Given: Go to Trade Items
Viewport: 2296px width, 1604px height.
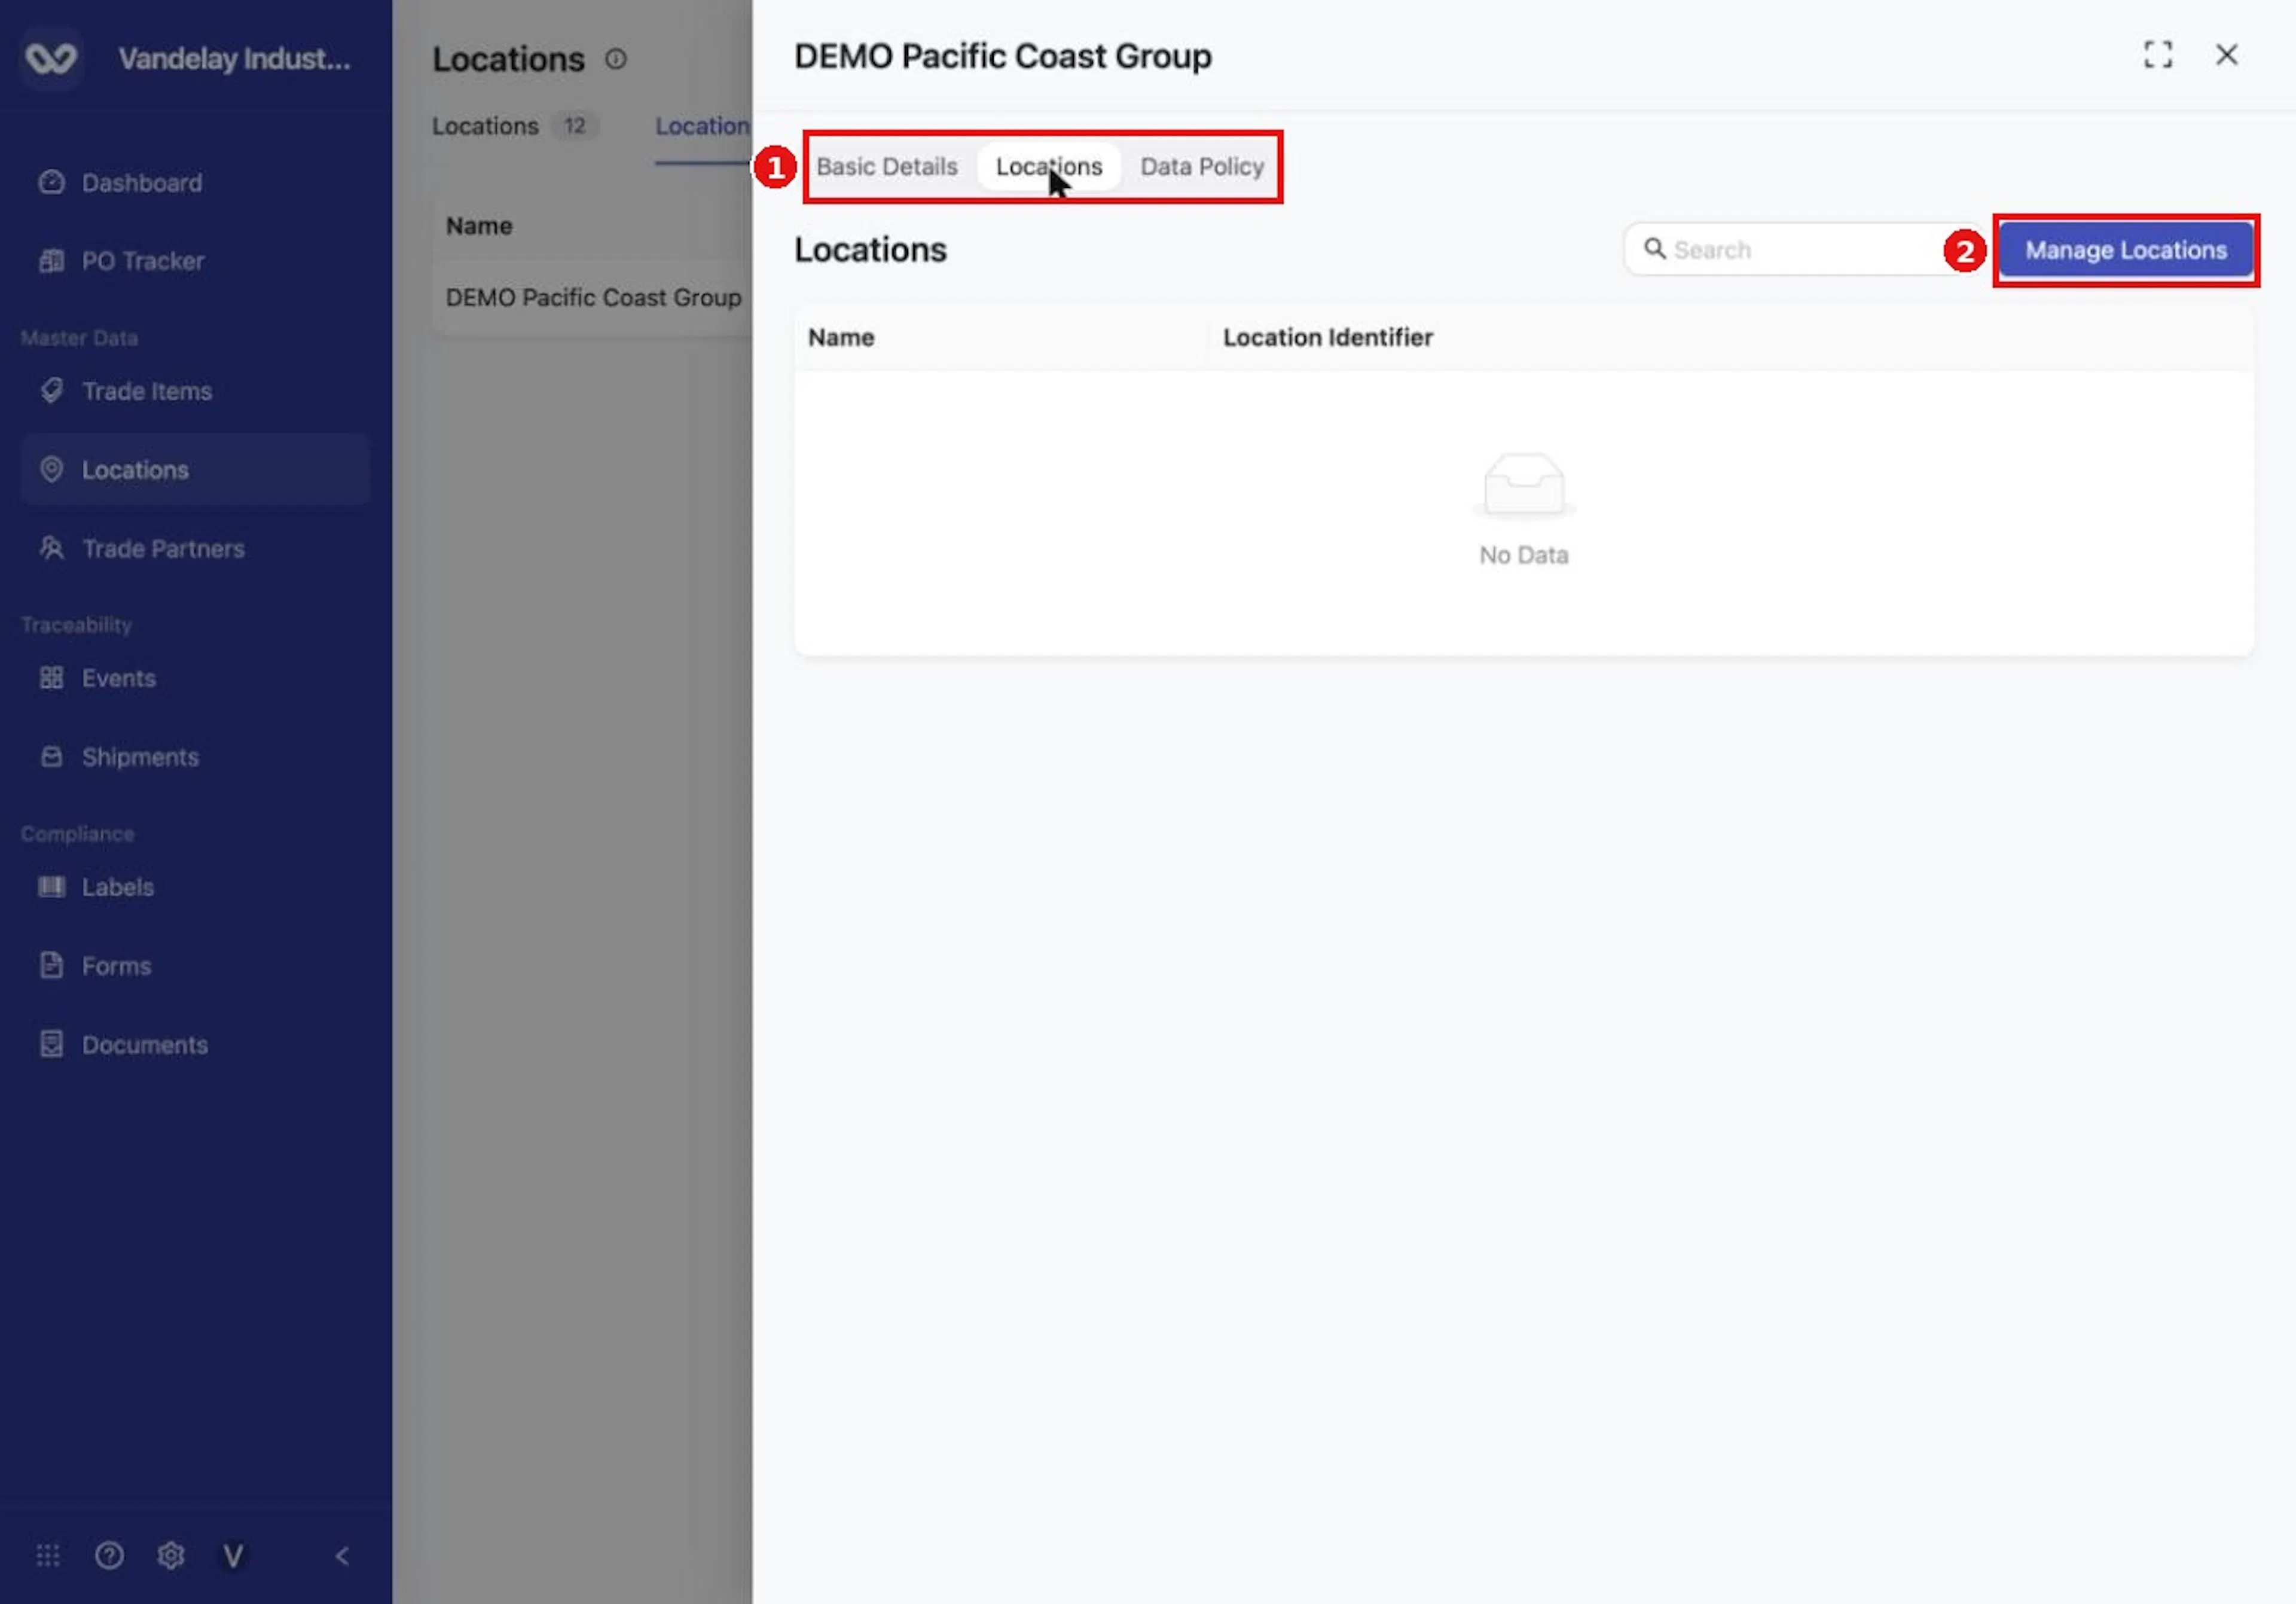Looking at the screenshot, I should point(195,391).
